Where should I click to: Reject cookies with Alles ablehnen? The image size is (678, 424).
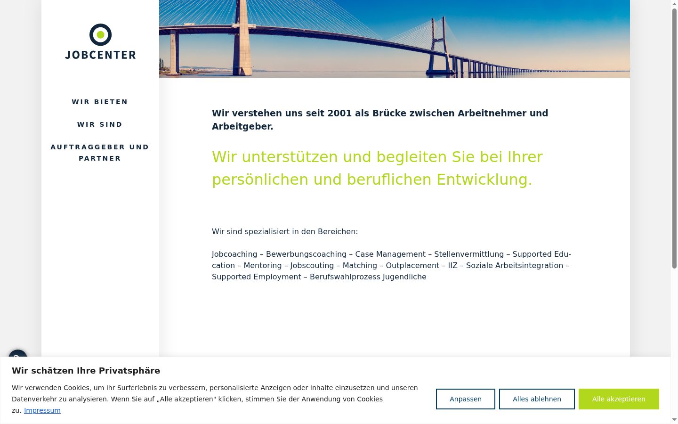pyautogui.click(x=537, y=399)
